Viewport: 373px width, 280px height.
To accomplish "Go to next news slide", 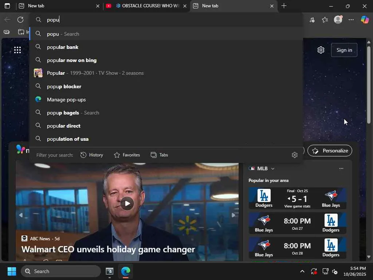I will [233, 215].
